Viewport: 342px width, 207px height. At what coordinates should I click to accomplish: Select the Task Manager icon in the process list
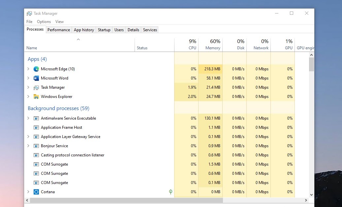tap(36, 87)
